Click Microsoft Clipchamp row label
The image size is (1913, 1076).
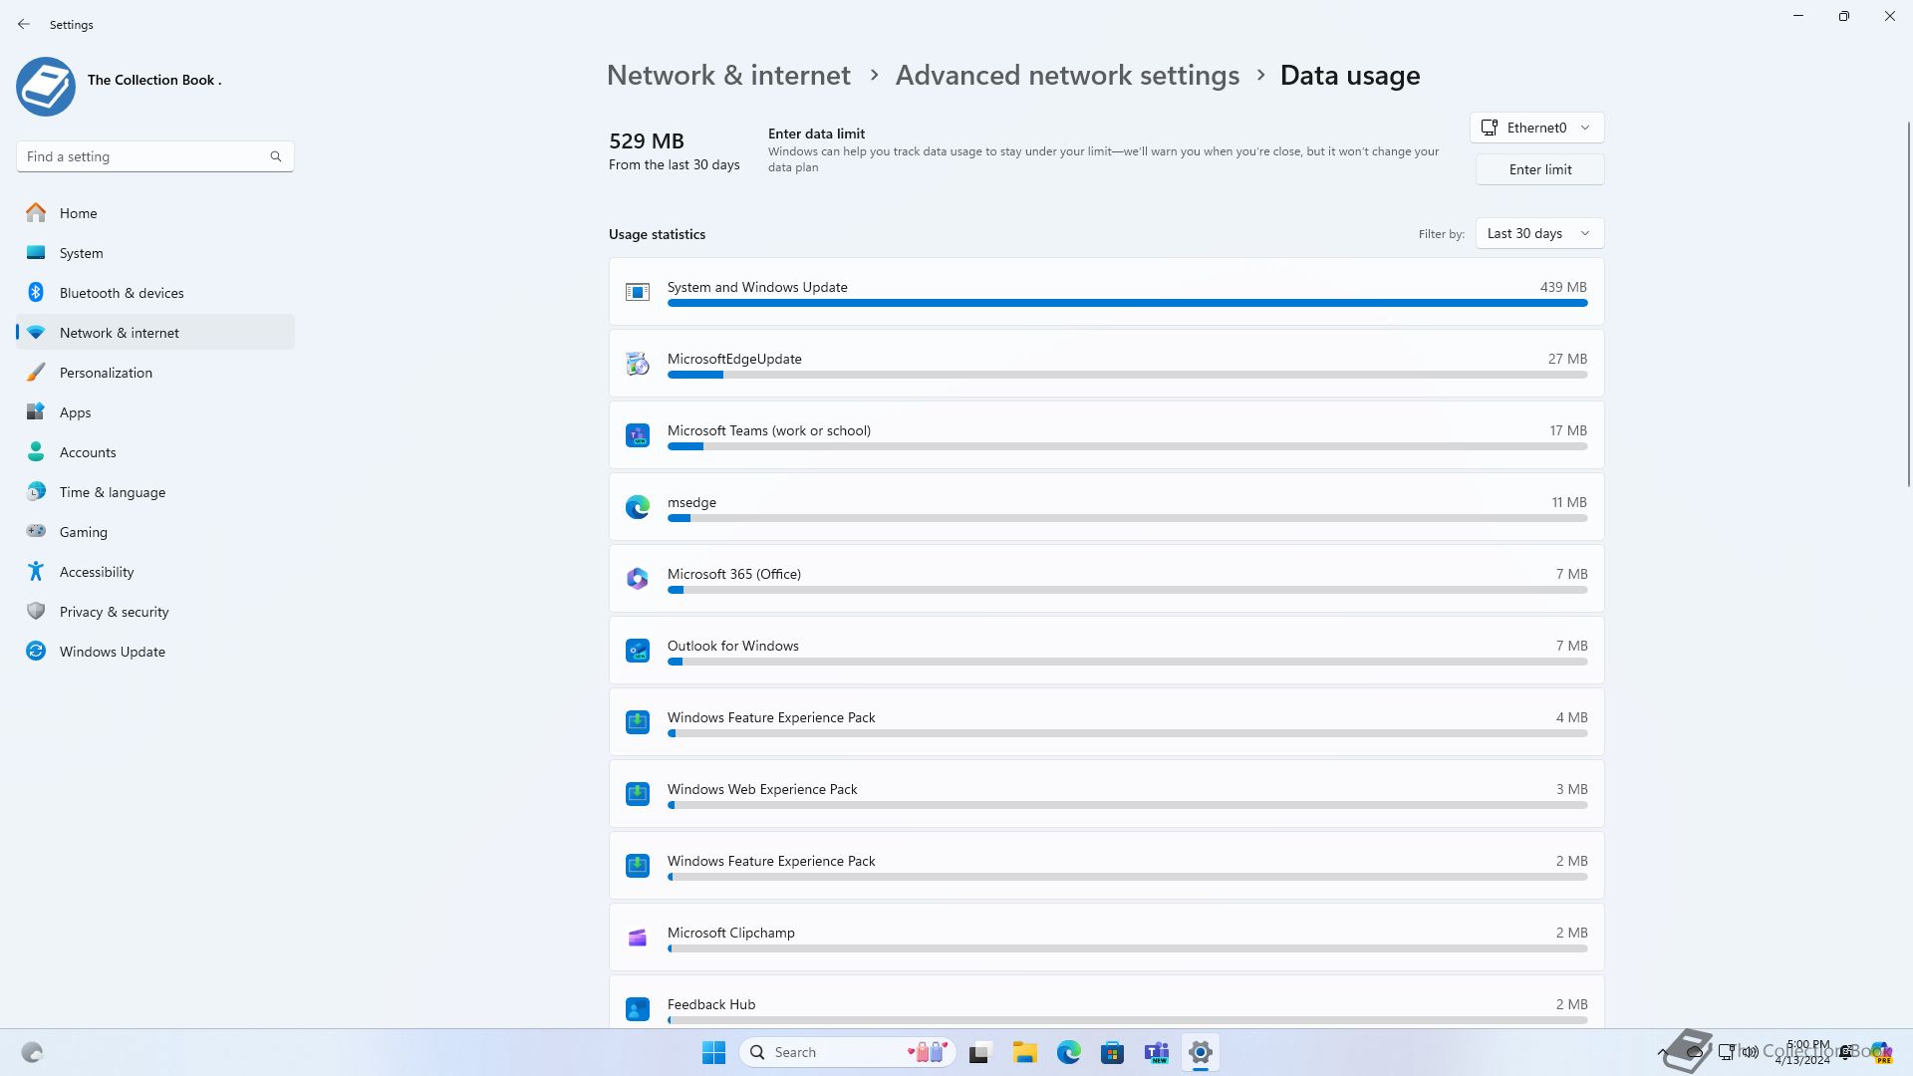tap(731, 933)
